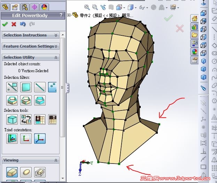
Task: Click the greyed Redo arrow
Action: click(x=32, y=24)
